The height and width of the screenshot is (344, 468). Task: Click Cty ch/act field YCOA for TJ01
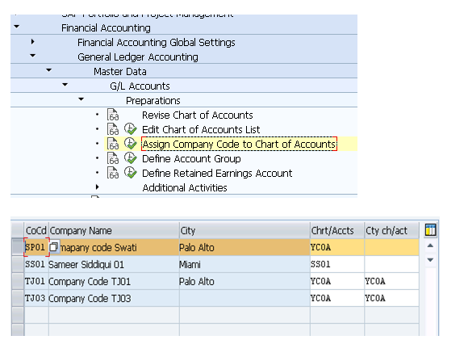coord(391,281)
